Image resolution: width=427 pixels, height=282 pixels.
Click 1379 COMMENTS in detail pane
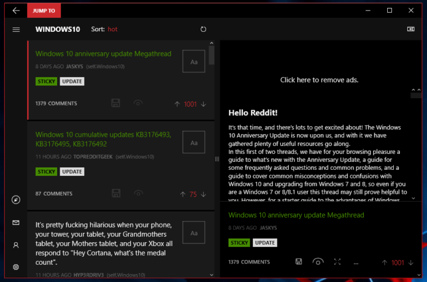coord(249,262)
